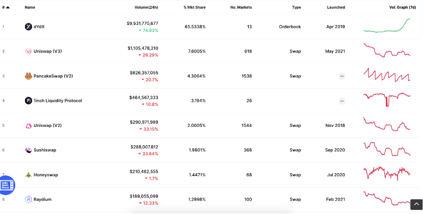The image size is (423, 214).
Task: Click the 1inch Liquidity Protocol logo icon
Action: (29, 101)
